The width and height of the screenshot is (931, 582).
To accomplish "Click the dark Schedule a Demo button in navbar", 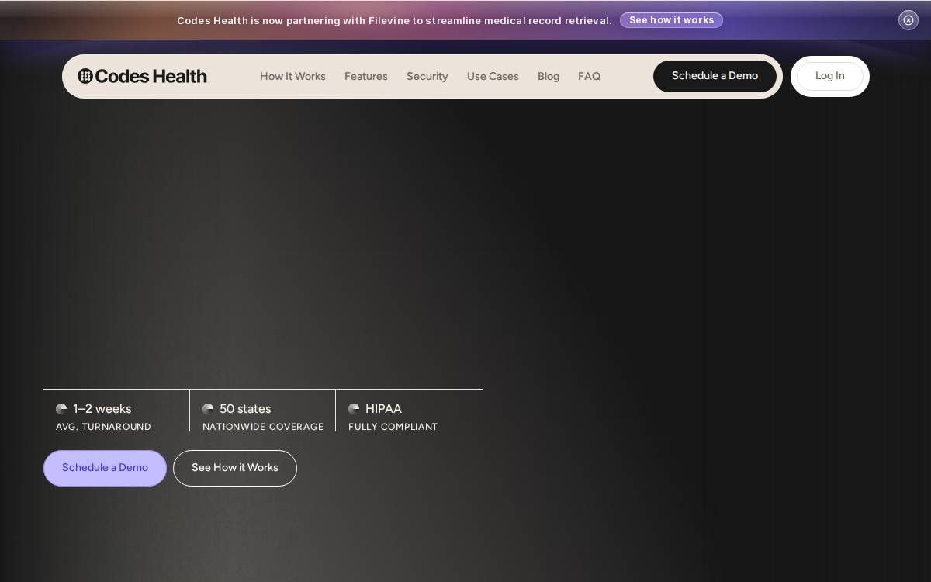I will click(x=715, y=76).
